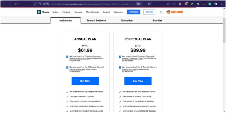Screen dimensions: 226x113
Task: Open the Resources navigation dropdown
Action: 118,12
